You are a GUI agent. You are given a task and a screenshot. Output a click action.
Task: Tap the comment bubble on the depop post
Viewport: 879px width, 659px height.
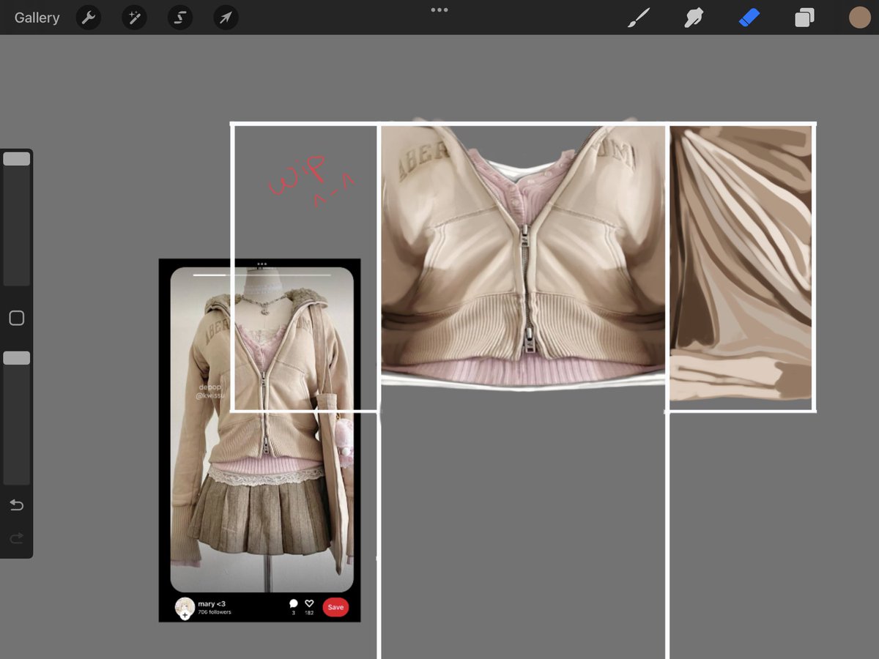click(294, 602)
